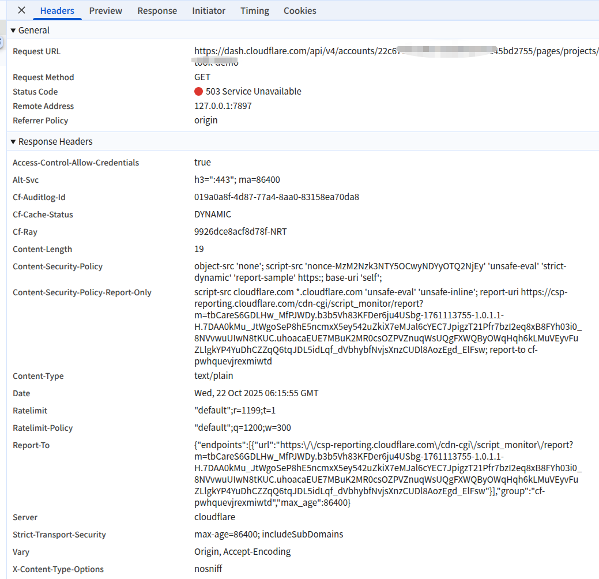Switch to the Preview tab
Image resolution: width=599 pixels, height=579 pixels.
pyautogui.click(x=106, y=11)
